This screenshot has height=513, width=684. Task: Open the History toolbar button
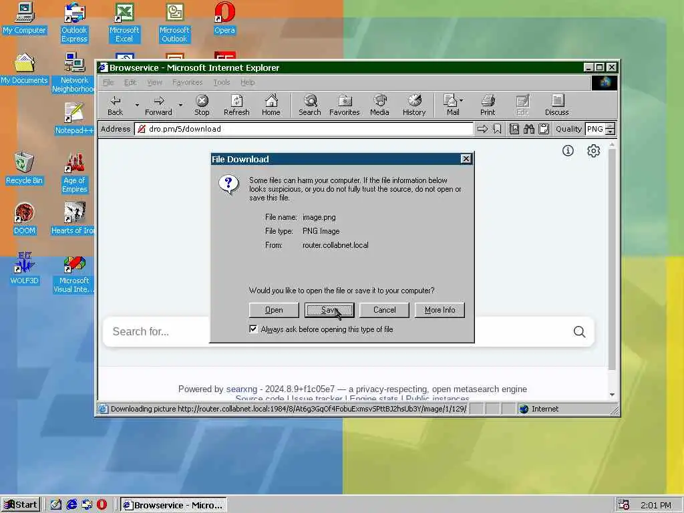(414, 105)
